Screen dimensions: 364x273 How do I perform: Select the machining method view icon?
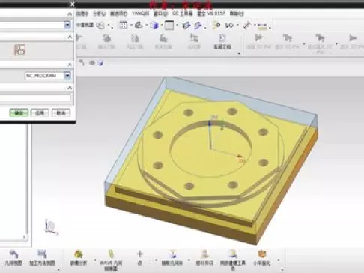(42, 257)
